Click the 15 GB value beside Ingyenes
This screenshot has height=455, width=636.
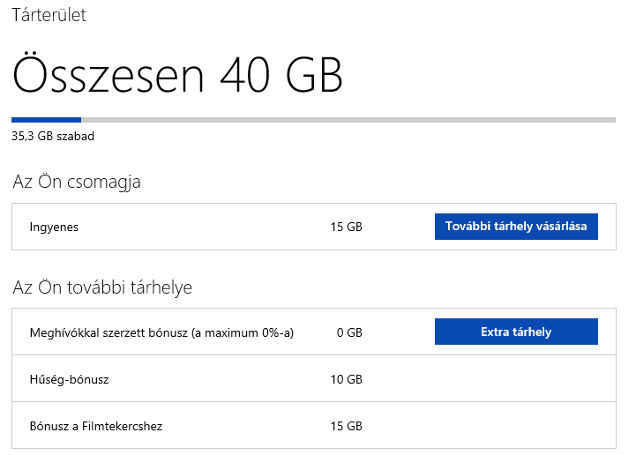(x=347, y=227)
